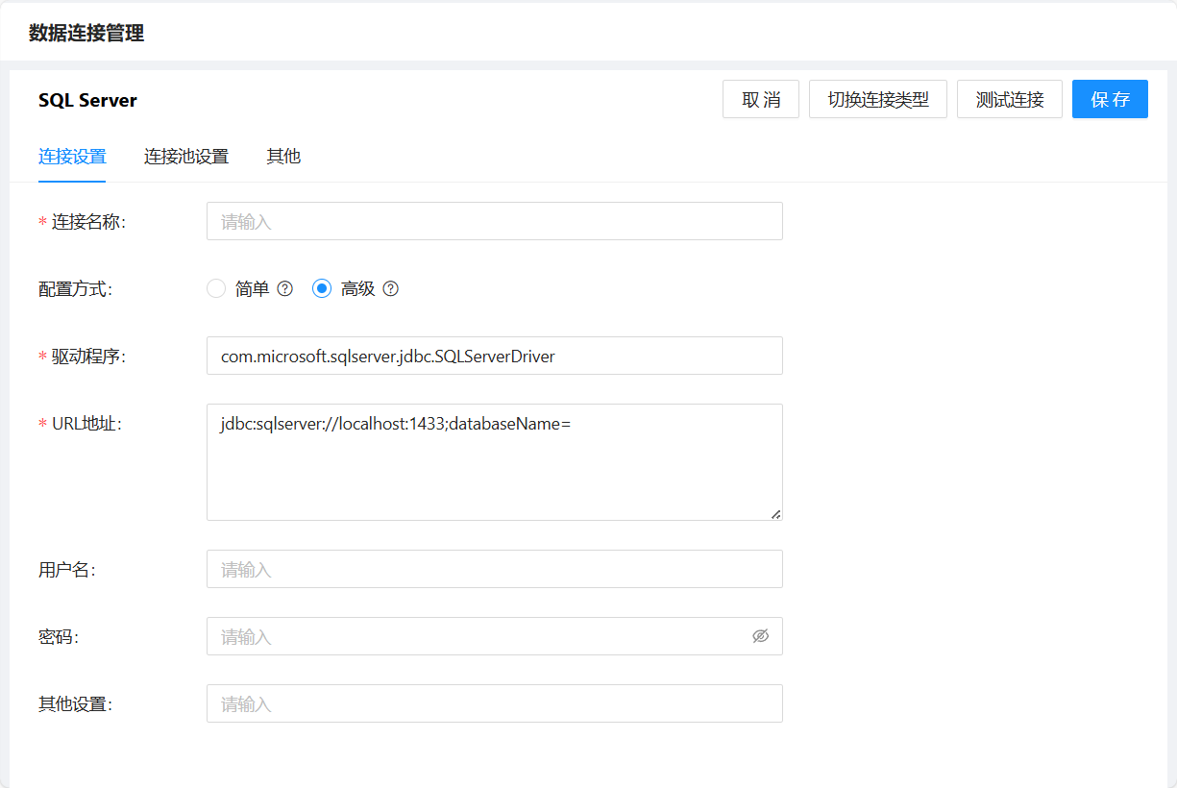Viewport: 1177px width, 788px height.
Task: Open the 连接池设置 tab
Action: 186,157
